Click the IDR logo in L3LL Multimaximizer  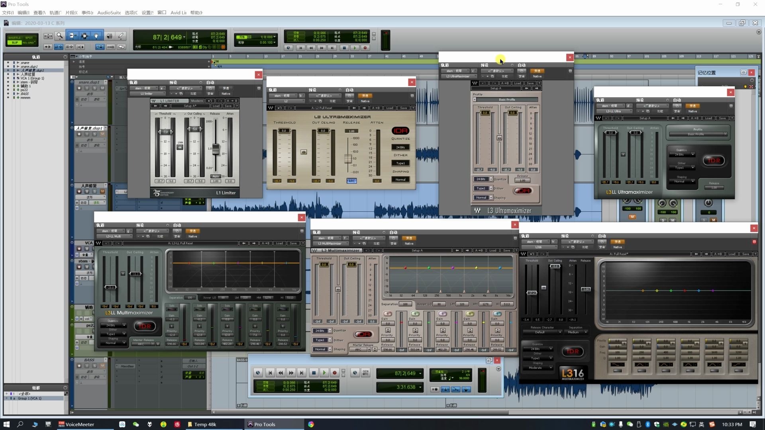145,326
